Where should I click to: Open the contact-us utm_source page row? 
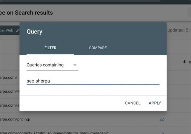pos(54,132)
